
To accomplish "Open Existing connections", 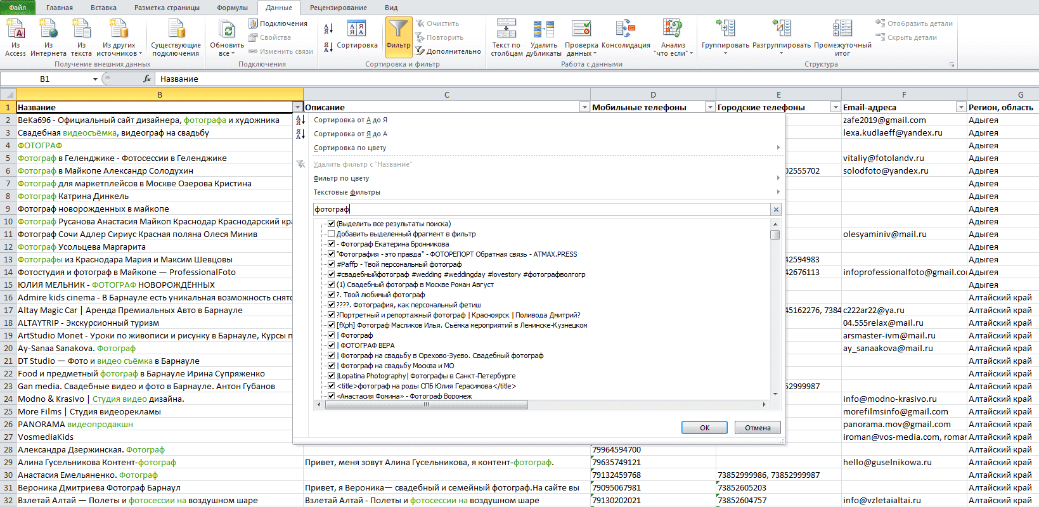I will click(176, 38).
